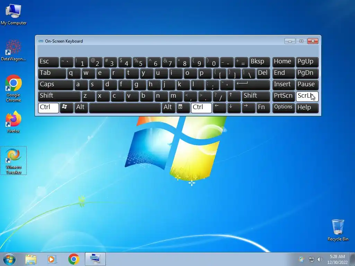Open the Recycle Bin
The image size is (355, 266).
tap(338, 230)
